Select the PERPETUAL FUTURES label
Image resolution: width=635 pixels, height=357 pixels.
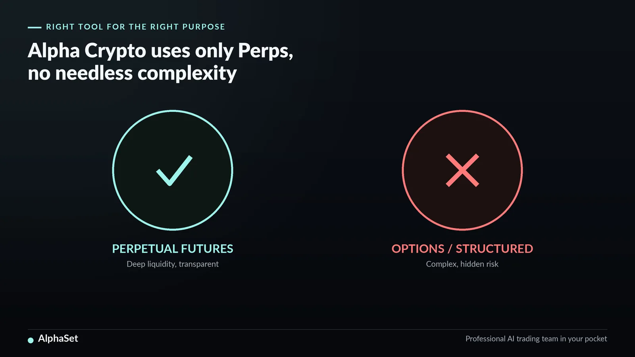[x=173, y=249]
